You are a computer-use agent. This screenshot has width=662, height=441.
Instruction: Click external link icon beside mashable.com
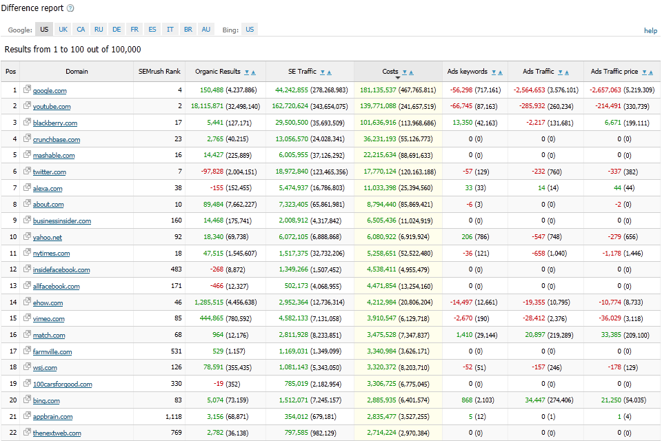pos(27,154)
